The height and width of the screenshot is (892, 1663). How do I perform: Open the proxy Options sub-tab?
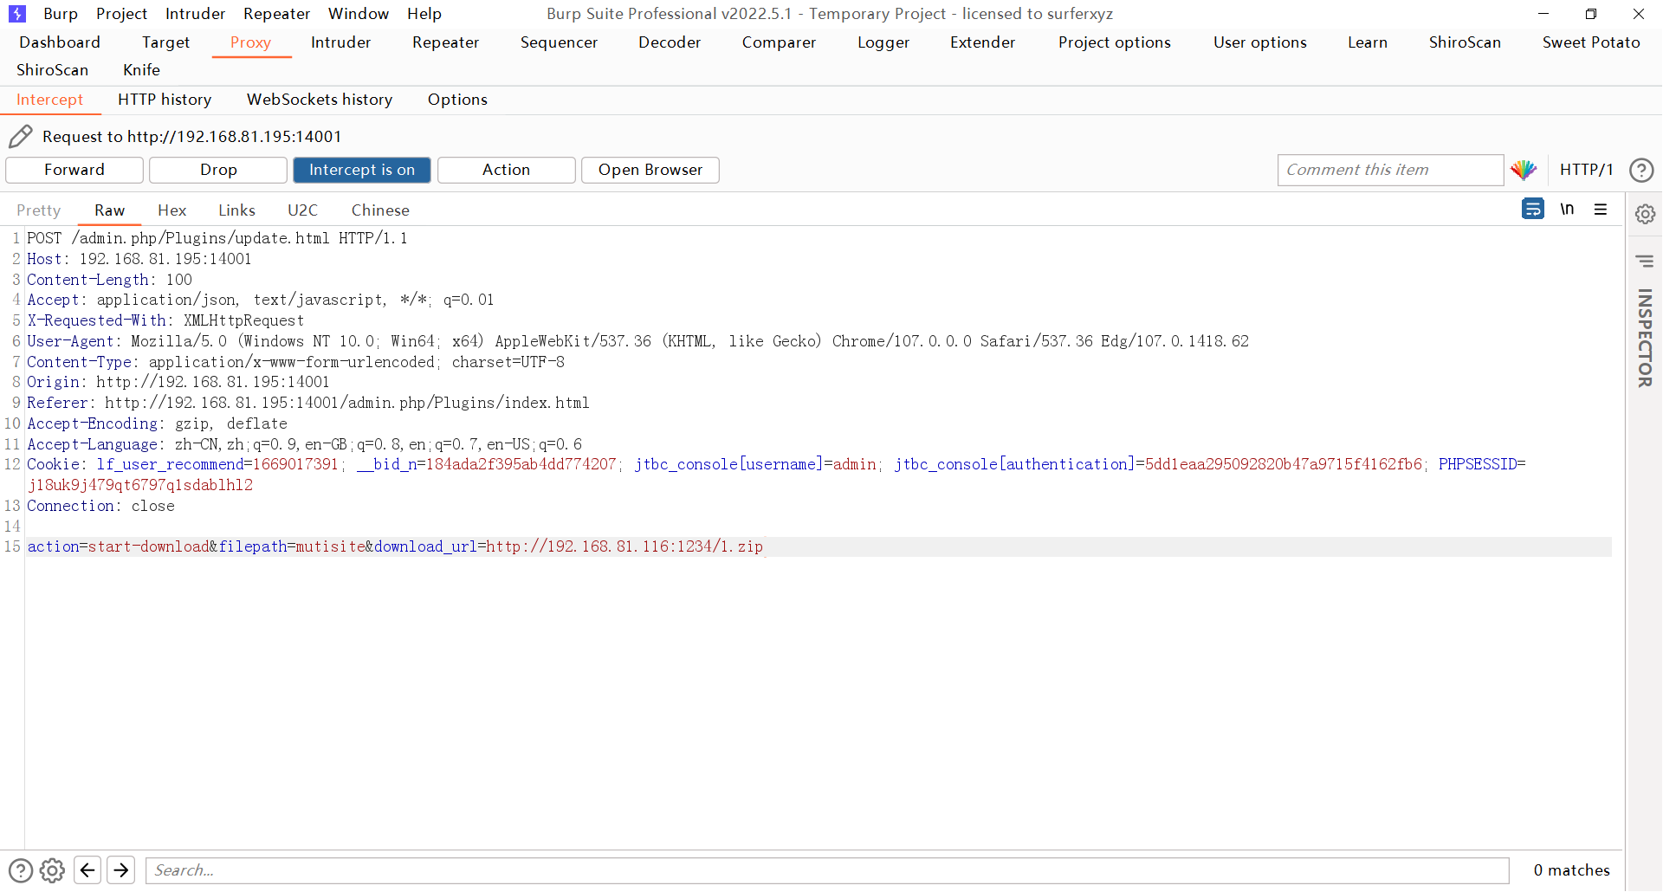(x=457, y=100)
